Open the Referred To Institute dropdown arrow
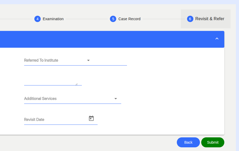This screenshot has height=151, width=239. pos(88,60)
